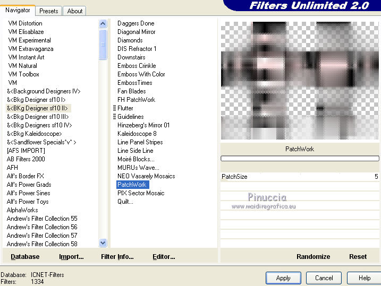
Task: Select the AlphaWorks category
Action: pyautogui.click(x=22, y=210)
